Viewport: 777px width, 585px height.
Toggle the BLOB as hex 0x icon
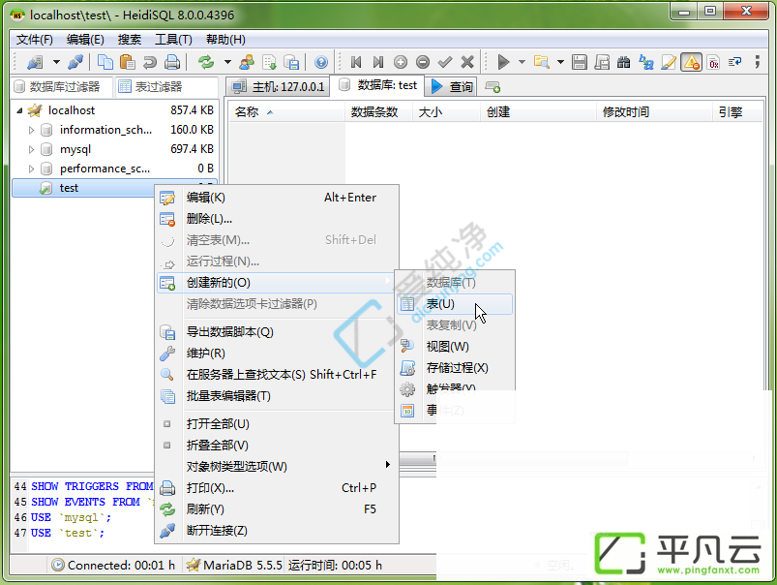point(713,62)
